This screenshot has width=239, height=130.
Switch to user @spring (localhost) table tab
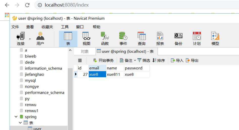point(127,51)
